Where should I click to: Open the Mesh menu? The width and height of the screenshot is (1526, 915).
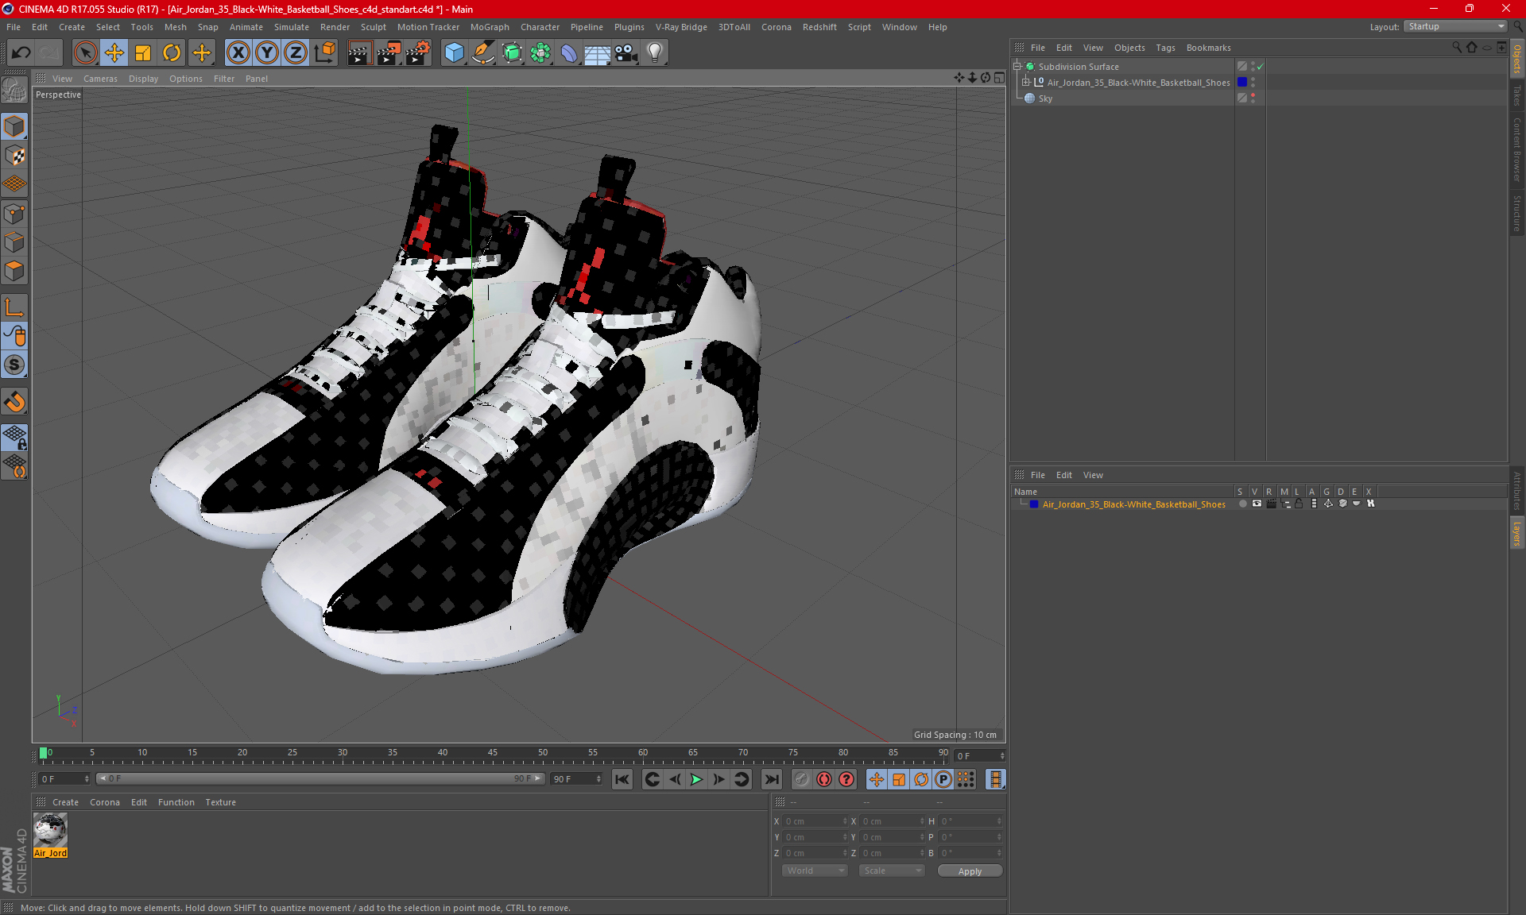click(x=175, y=27)
